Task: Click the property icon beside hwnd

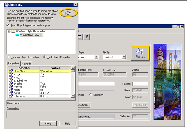Action: [11, 93]
